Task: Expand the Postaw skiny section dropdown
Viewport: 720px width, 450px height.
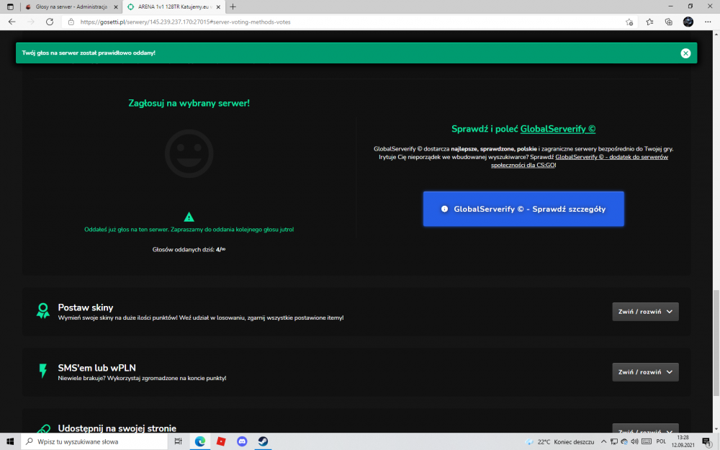Action: click(645, 312)
